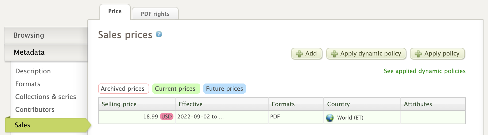
Task: Click plus icon on Apply policy button
Action: click(x=418, y=54)
